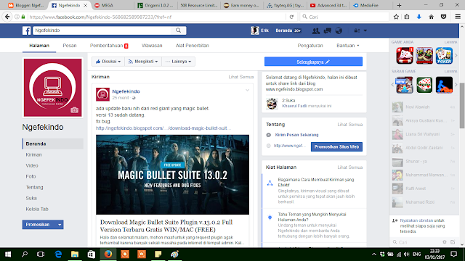This screenshot has width=465, height=261.
Task: Open Firefox downloads arrow icon
Action: tap(419, 17)
